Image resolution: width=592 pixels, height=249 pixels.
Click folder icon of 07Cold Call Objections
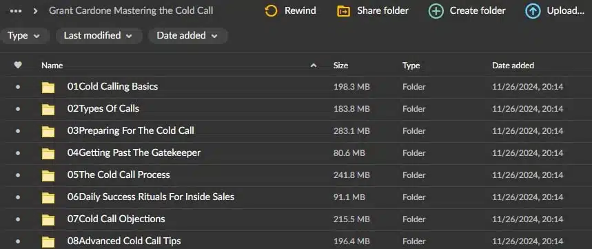pos(48,219)
